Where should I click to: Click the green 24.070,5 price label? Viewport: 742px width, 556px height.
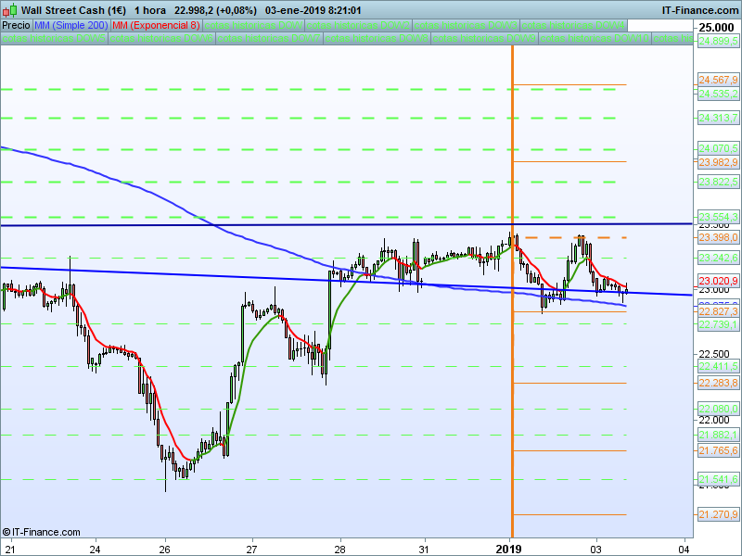pyautogui.click(x=718, y=148)
